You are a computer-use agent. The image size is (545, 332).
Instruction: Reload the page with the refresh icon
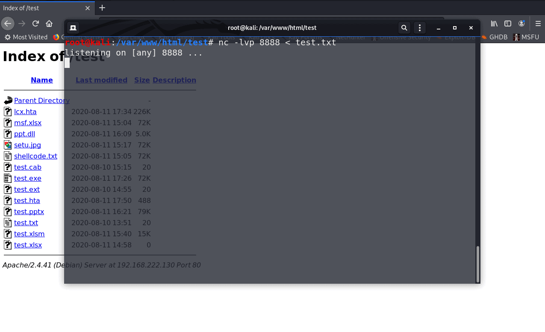click(35, 24)
